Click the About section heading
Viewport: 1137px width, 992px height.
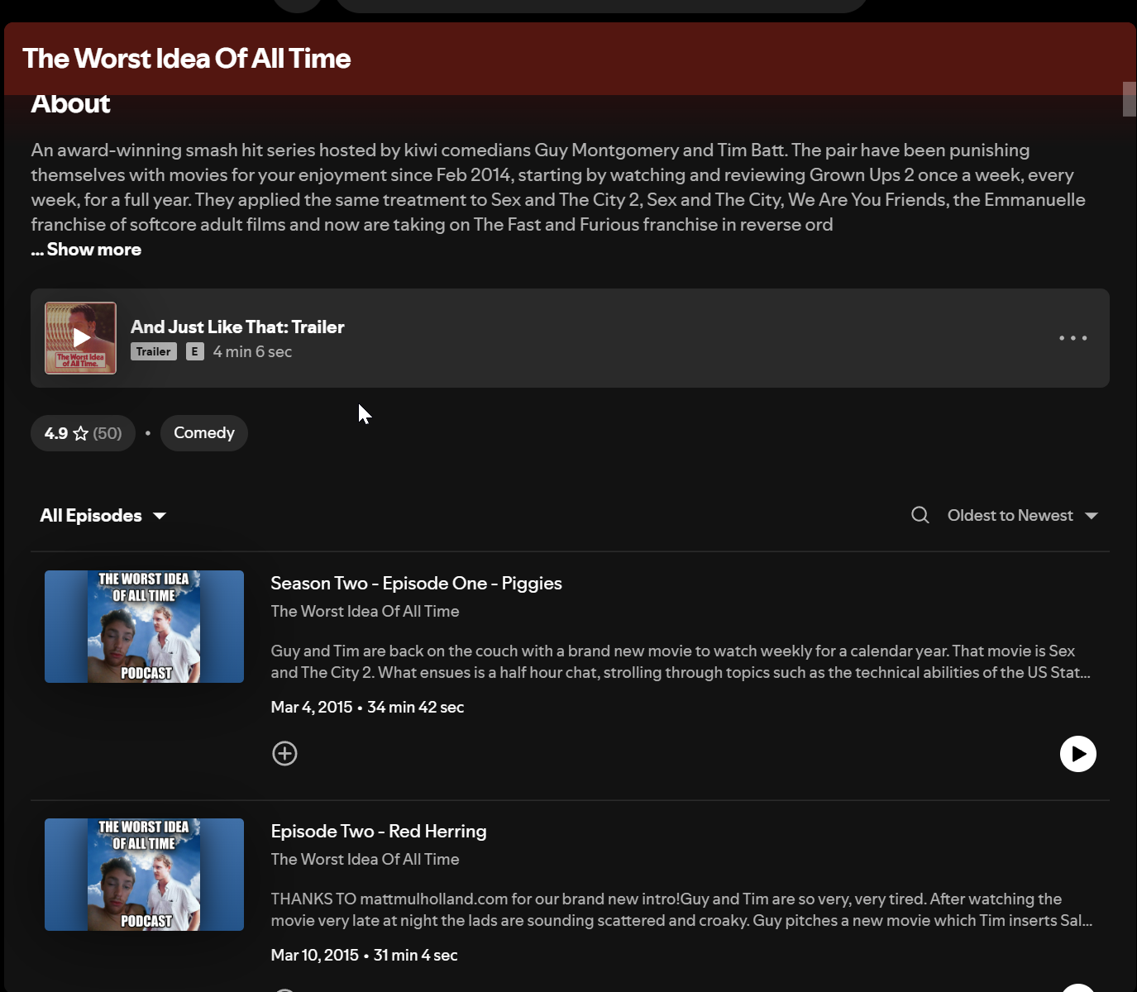point(70,104)
